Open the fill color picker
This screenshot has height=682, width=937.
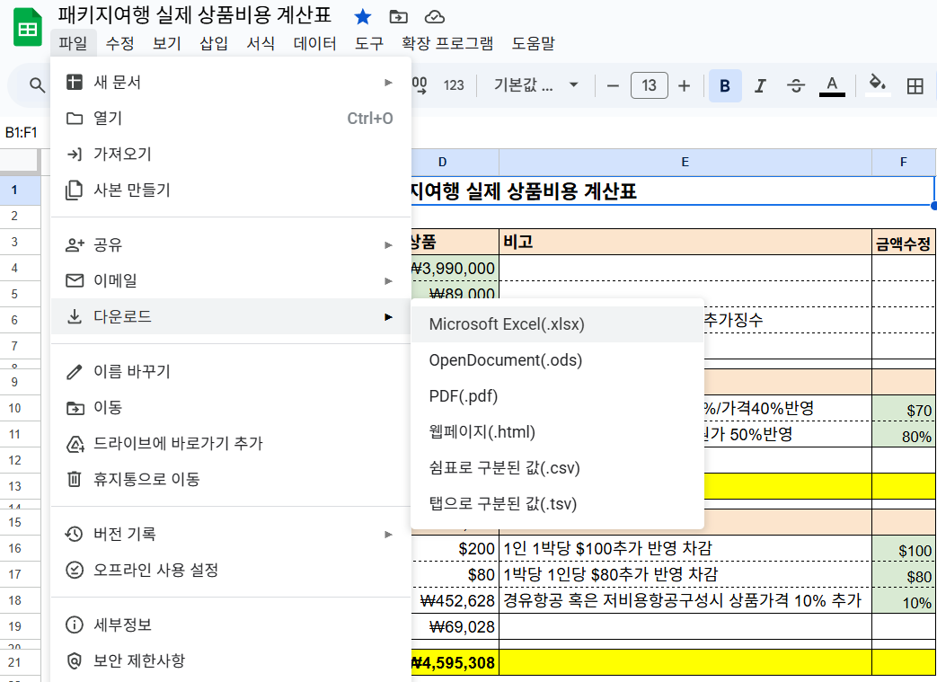click(877, 85)
